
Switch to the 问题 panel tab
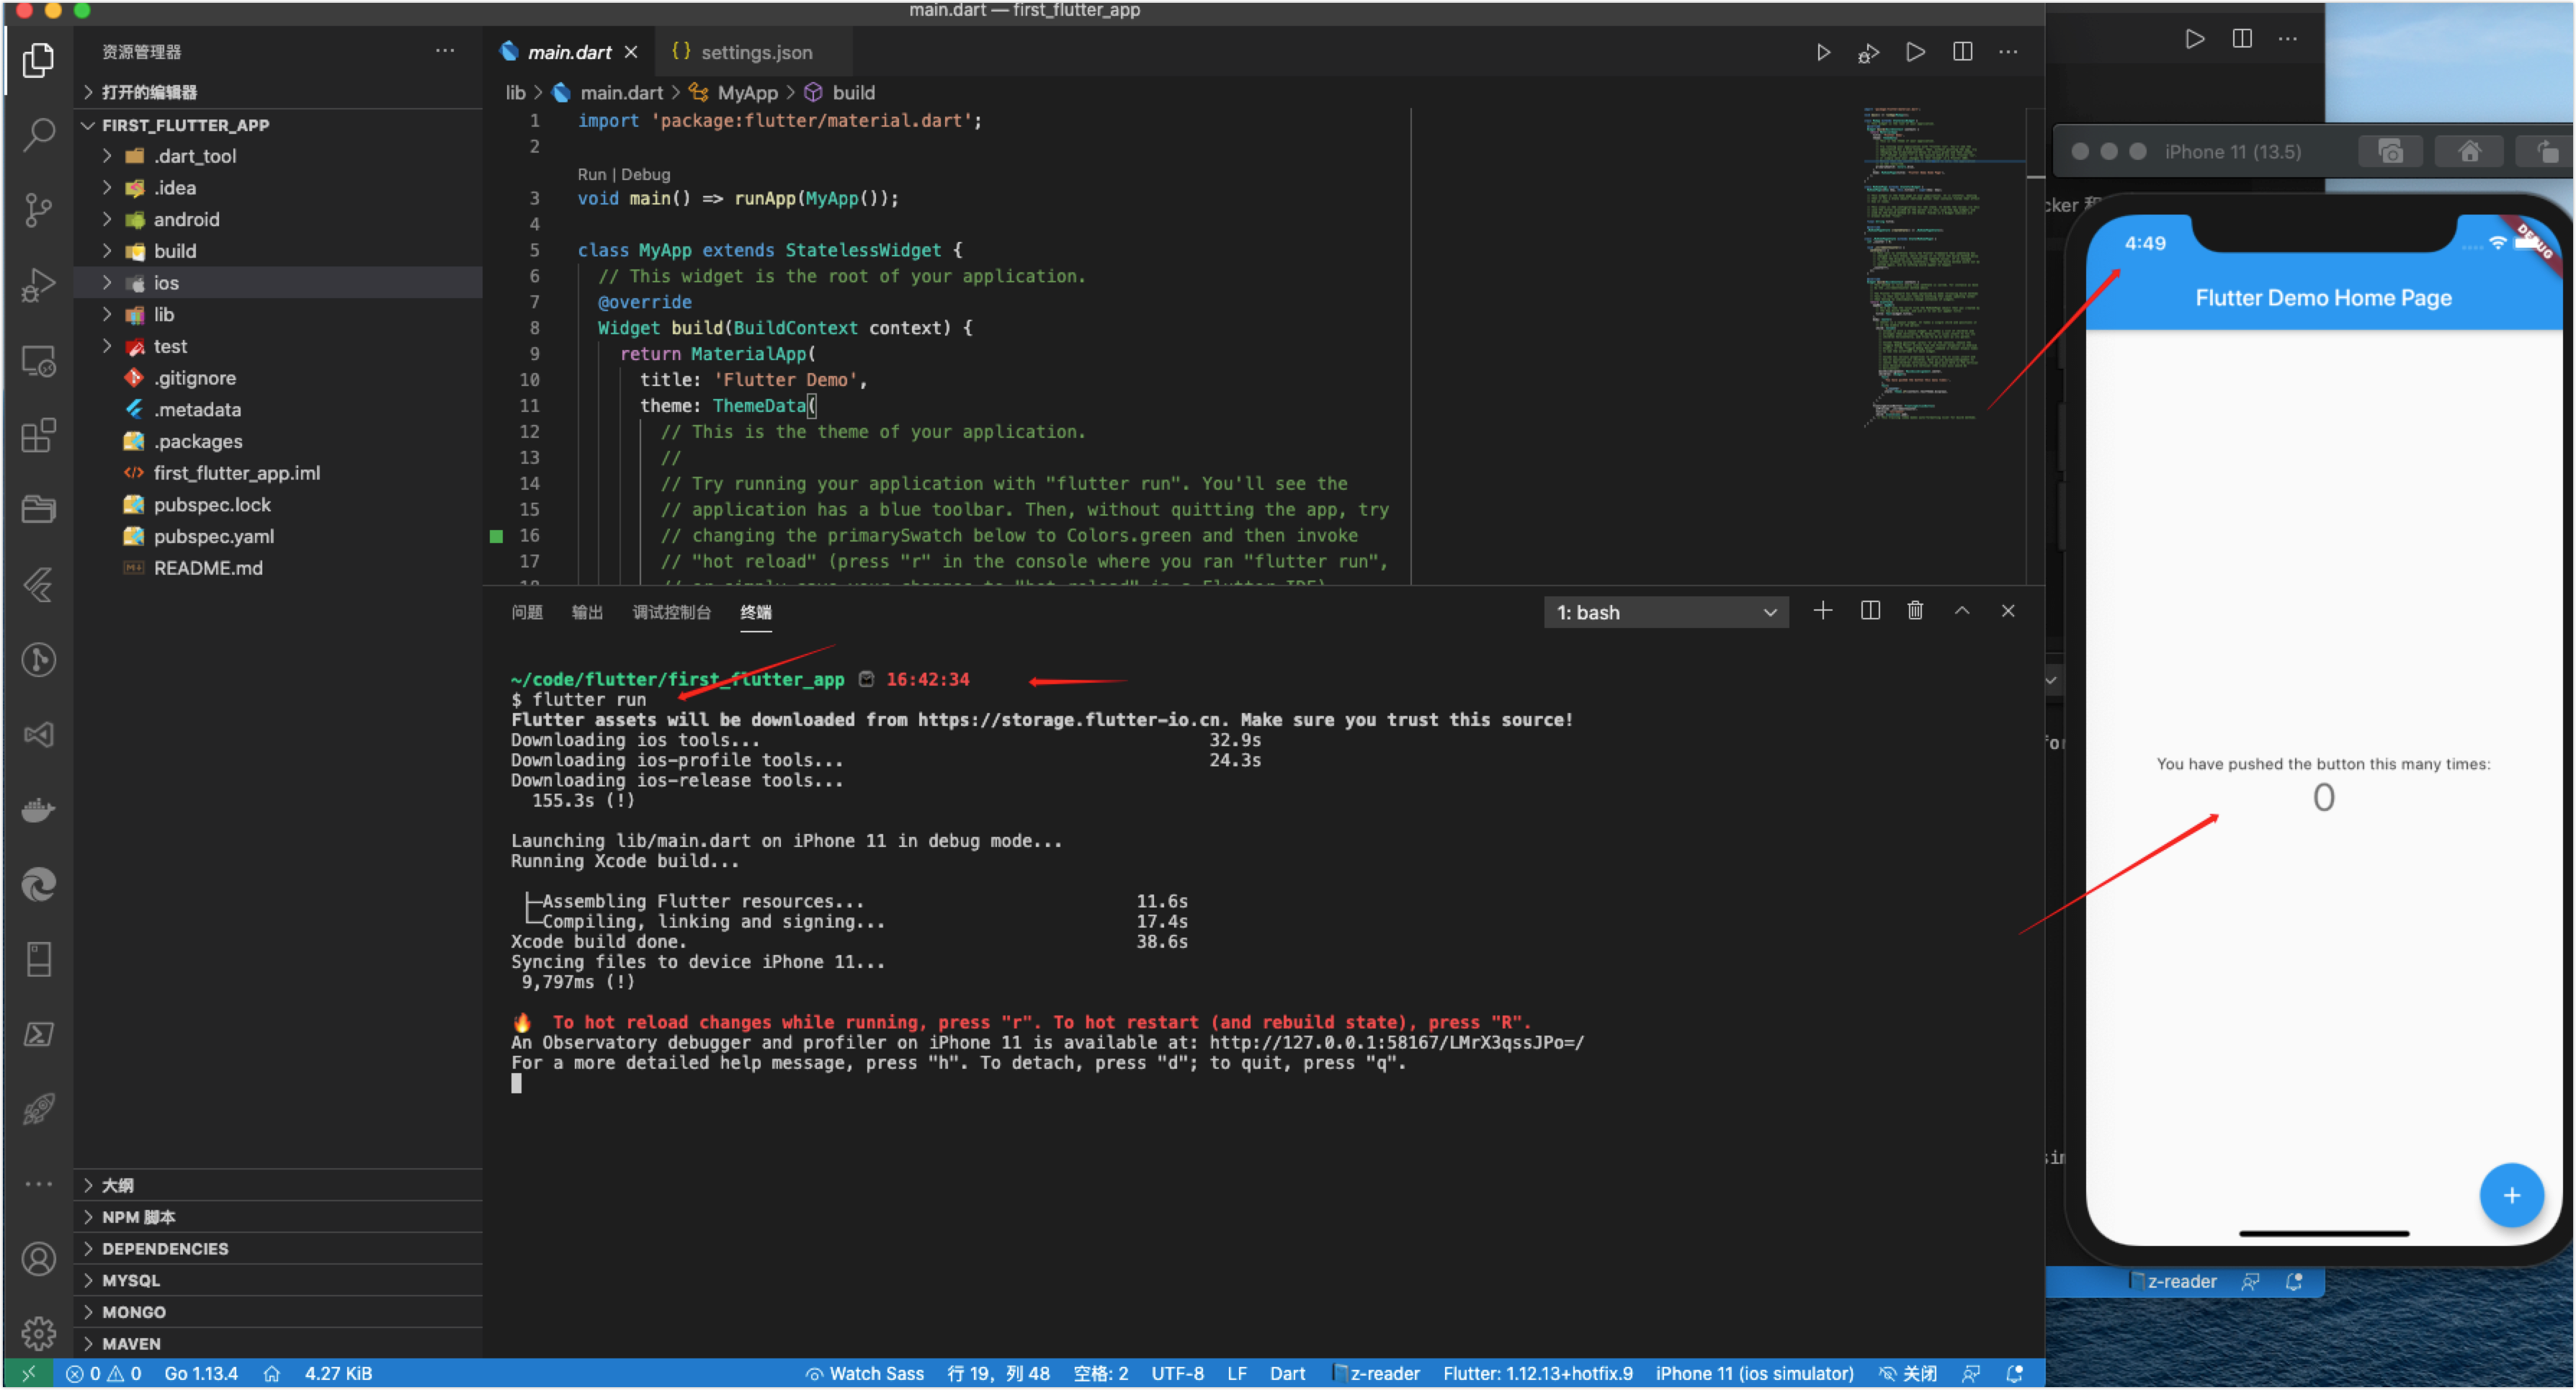[527, 612]
